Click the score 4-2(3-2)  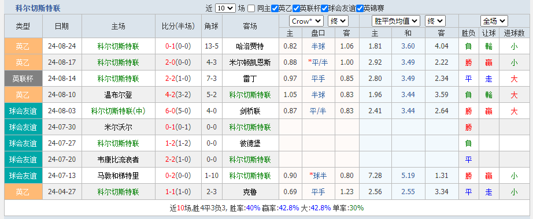coord(178,95)
